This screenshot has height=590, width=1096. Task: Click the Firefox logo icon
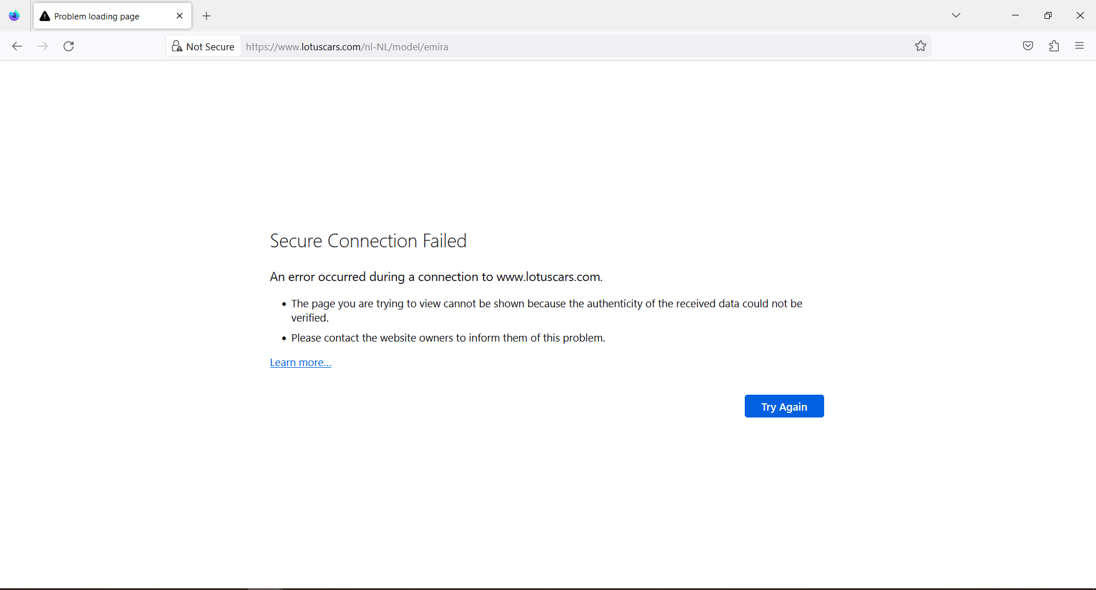(x=14, y=15)
